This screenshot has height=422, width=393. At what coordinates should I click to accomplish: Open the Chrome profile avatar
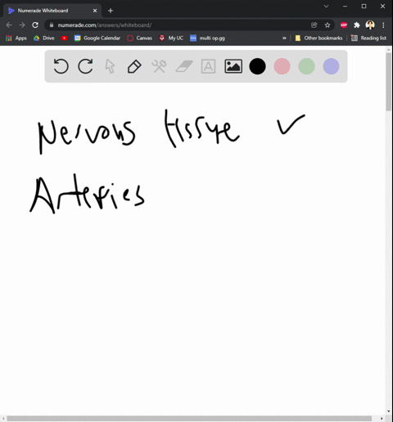click(x=370, y=25)
